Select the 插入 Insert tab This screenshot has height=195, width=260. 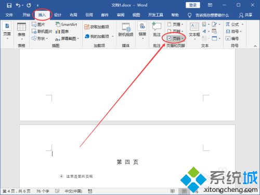[42, 15]
